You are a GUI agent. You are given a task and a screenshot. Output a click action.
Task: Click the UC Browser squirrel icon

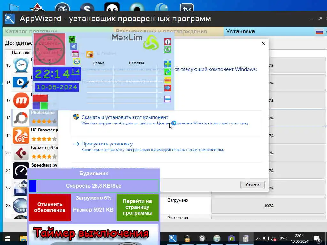click(21, 135)
